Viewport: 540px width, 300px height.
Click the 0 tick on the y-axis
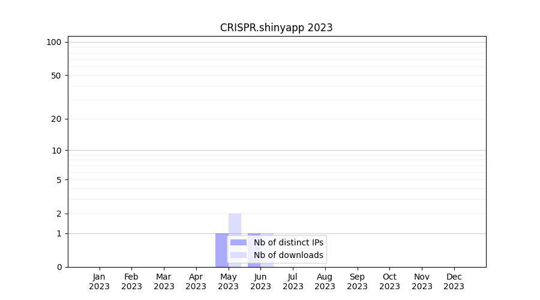[59, 267]
